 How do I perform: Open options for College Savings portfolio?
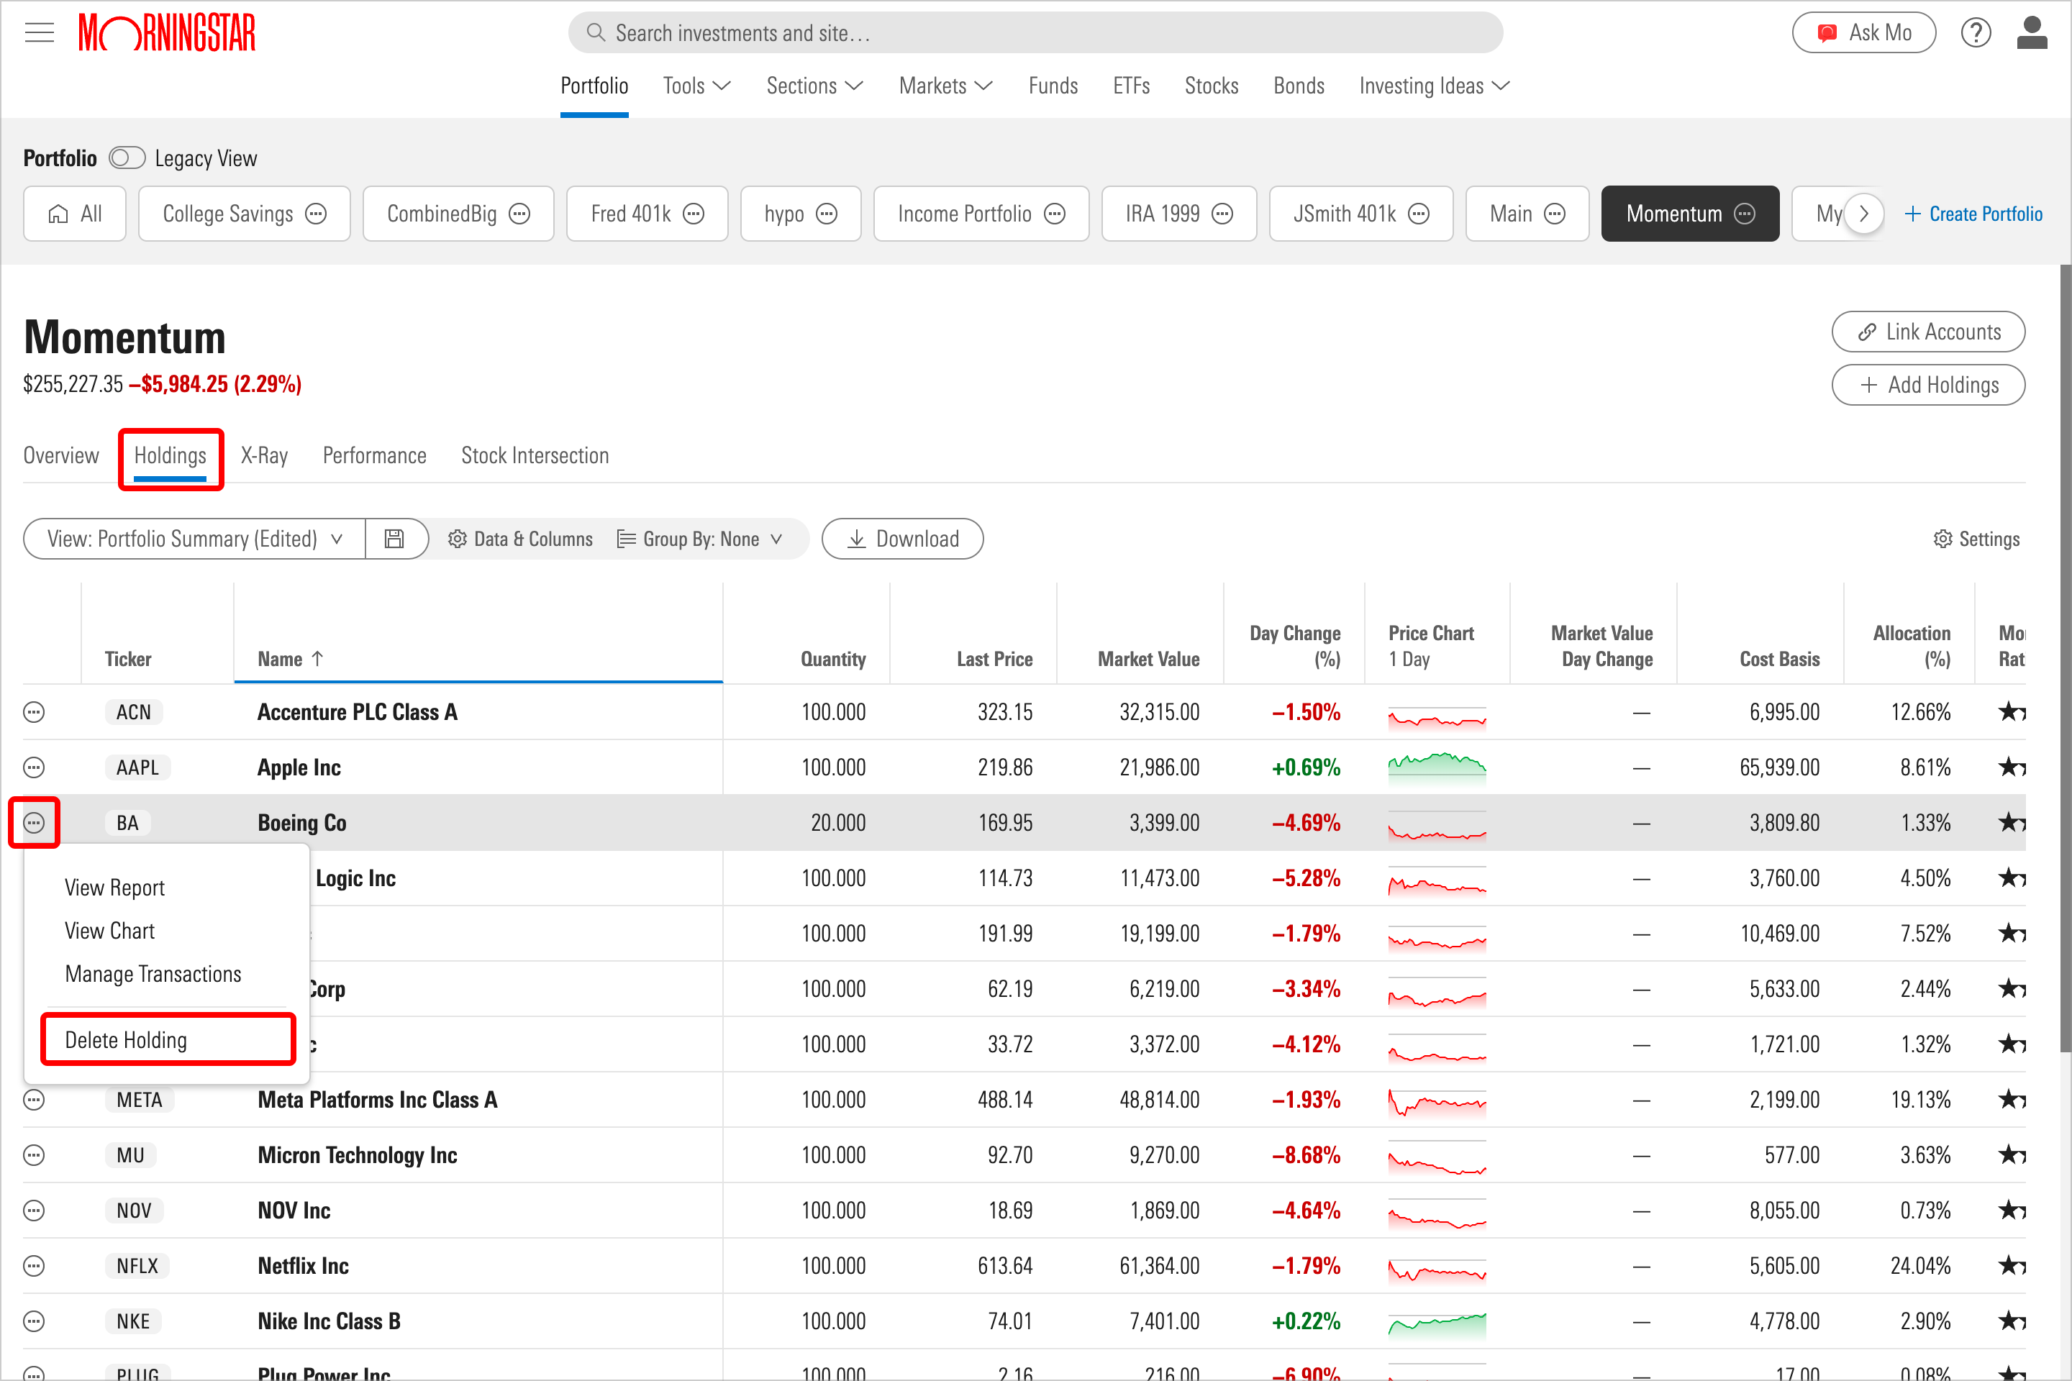(x=315, y=214)
